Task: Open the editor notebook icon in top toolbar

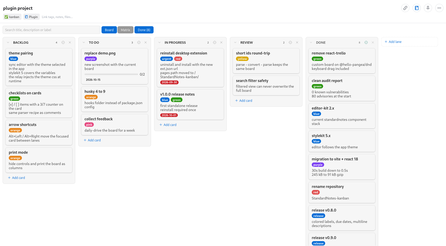Action: click(417, 8)
